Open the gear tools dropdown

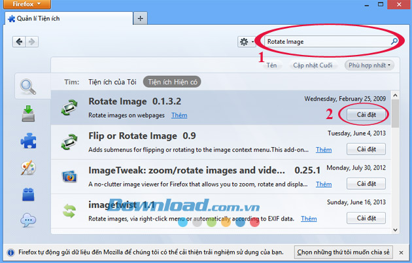pos(247,41)
